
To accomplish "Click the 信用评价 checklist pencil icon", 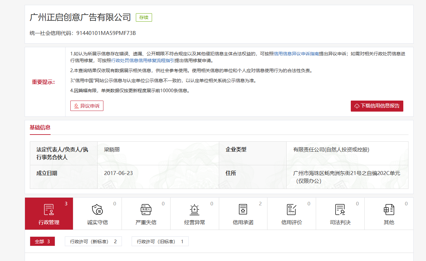I will click(291, 210).
